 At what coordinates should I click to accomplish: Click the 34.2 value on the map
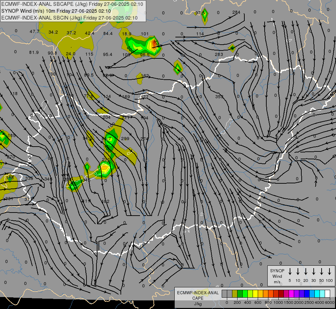[x=53, y=32]
